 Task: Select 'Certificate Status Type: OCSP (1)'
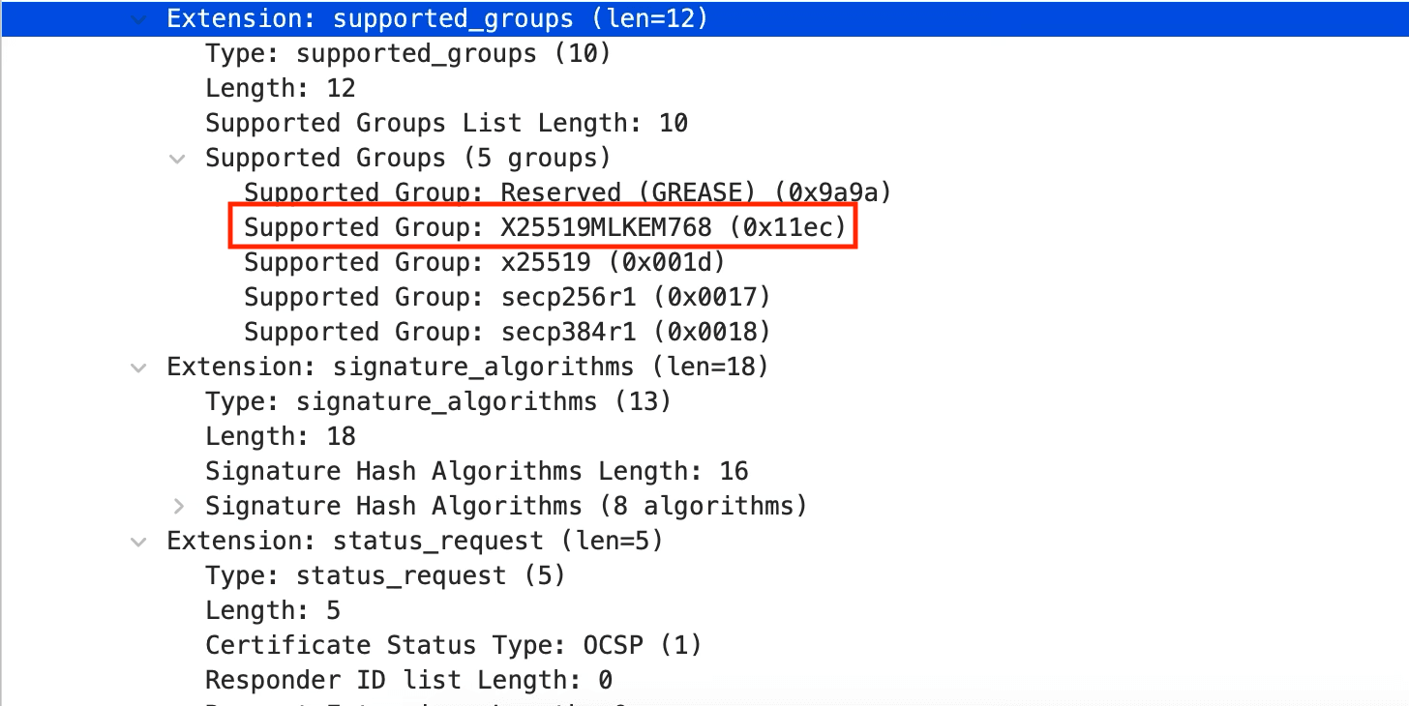(x=704, y=646)
